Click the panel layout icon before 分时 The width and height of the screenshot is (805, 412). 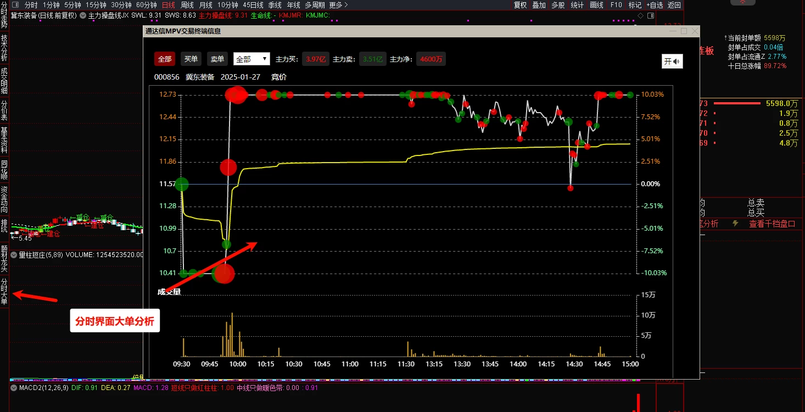(x=16, y=5)
